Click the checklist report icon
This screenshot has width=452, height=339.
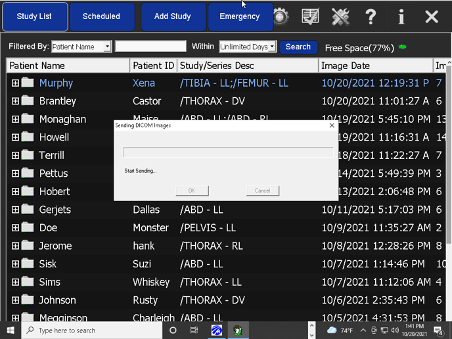click(310, 16)
